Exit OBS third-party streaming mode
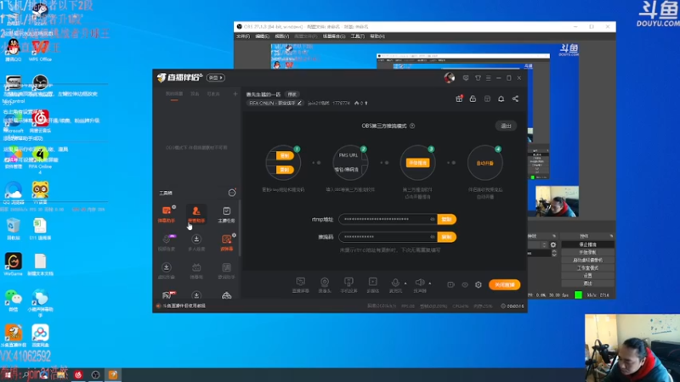The height and width of the screenshot is (382, 680). tap(506, 126)
